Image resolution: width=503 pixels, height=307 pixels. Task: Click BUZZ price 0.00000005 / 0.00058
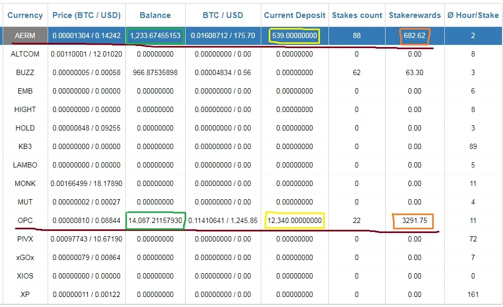[87, 73]
